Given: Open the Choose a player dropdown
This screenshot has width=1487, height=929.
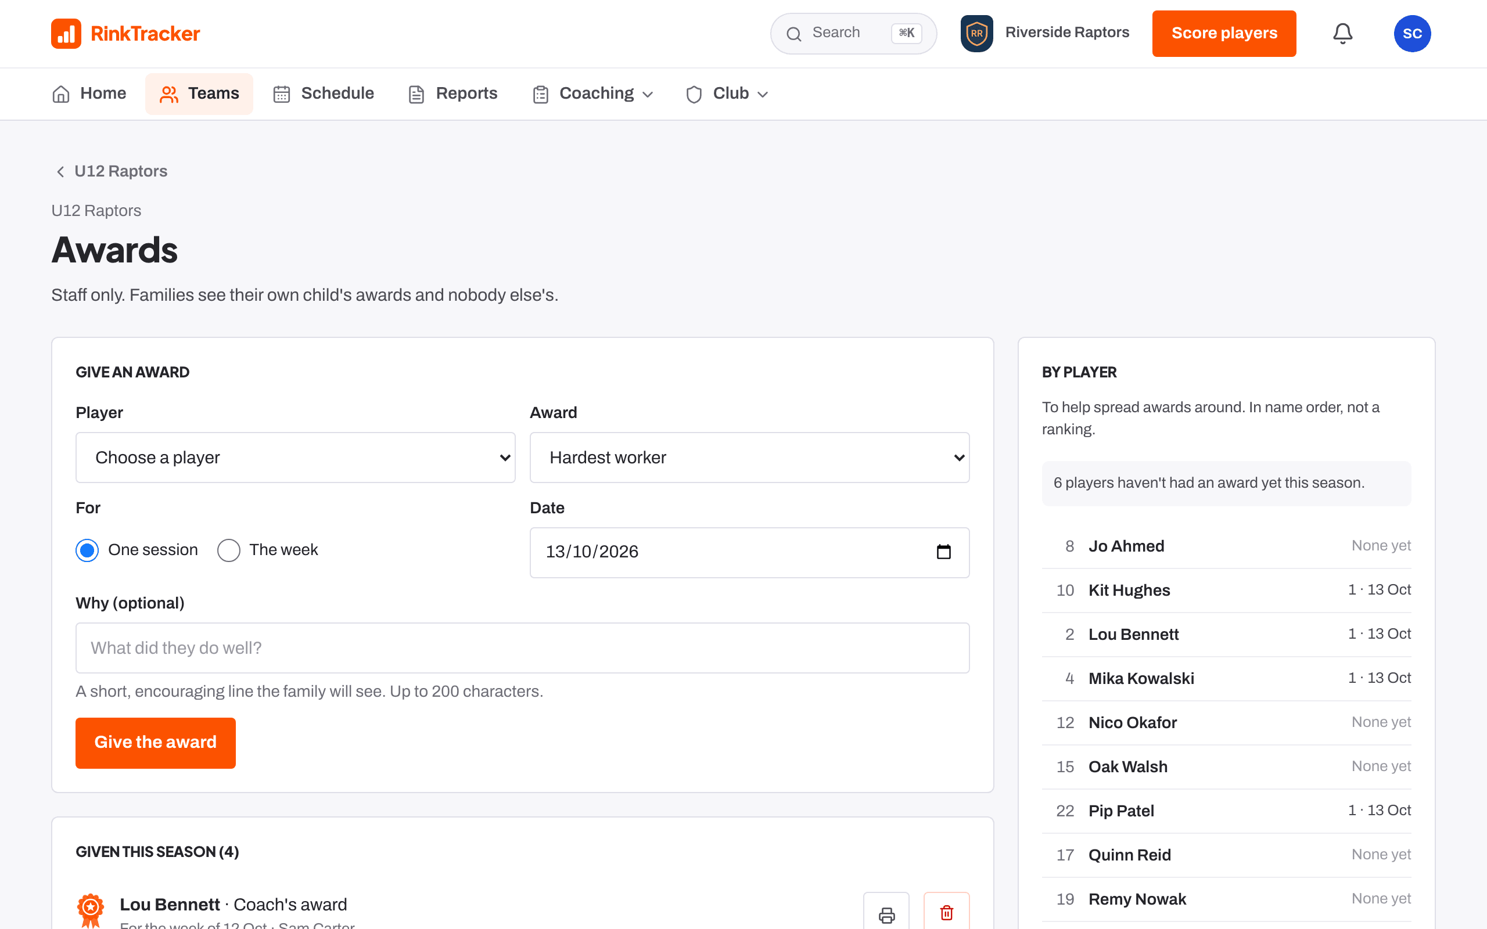Looking at the screenshot, I should coord(295,458).
